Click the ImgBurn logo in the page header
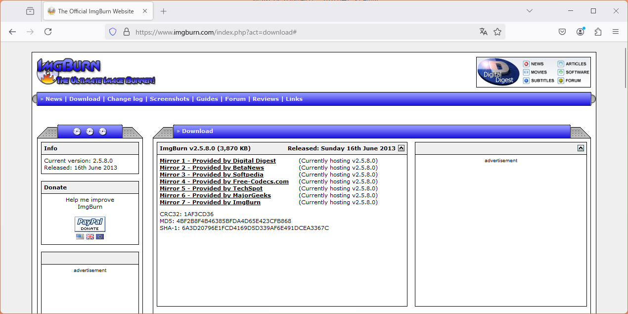 click(96, 71)
